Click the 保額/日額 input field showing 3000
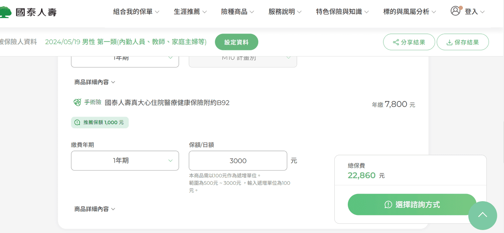This screenshot has width=504, height=233. (238, 161)
